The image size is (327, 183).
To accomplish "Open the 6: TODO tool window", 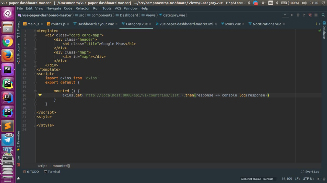I will pos(31,172).
